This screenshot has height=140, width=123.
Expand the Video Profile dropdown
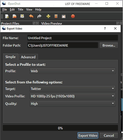(x=73, y=96)
